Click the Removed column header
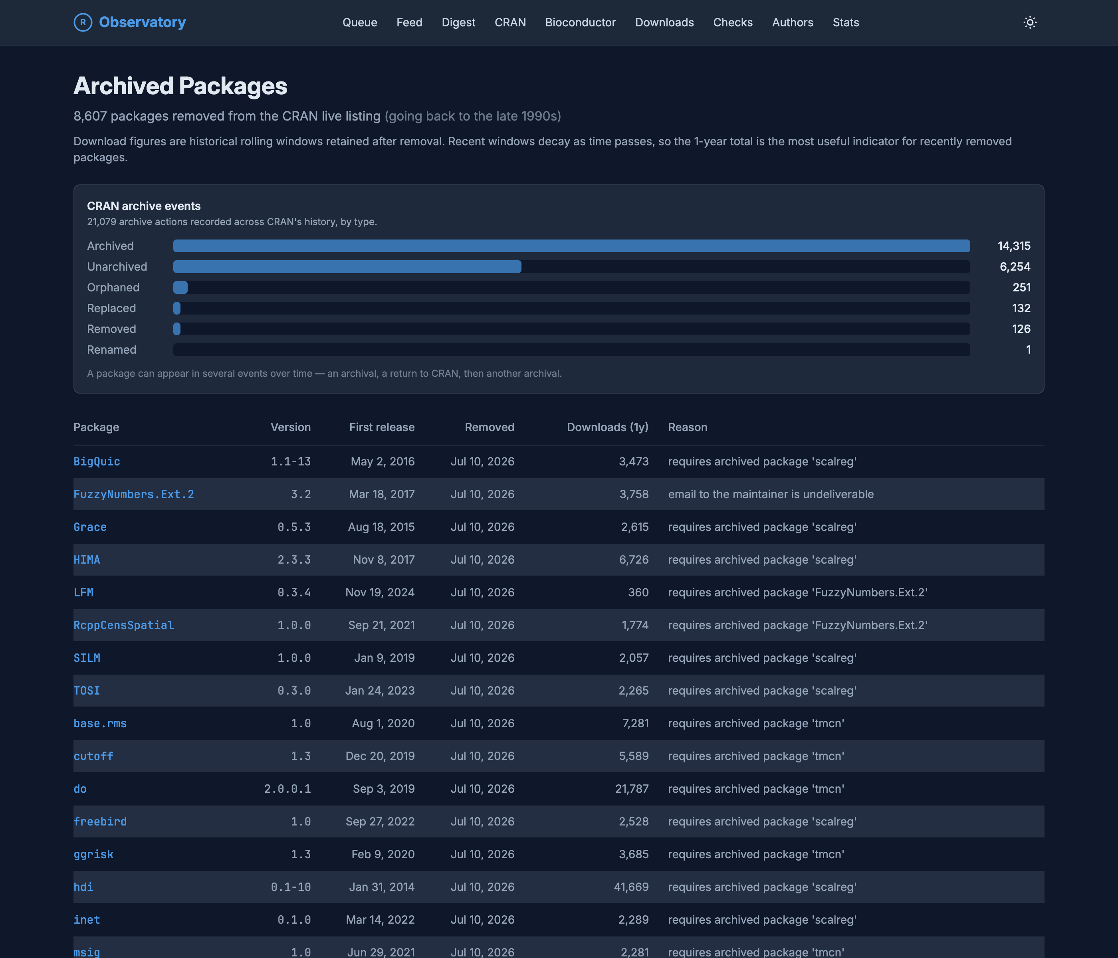This screenshot has height=958, width=1118. click(x=490, y=427)
